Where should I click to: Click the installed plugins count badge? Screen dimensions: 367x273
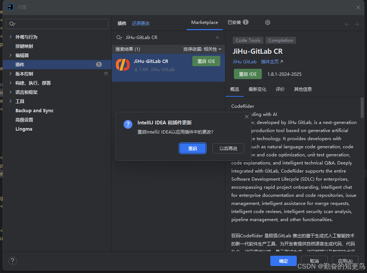246,22
